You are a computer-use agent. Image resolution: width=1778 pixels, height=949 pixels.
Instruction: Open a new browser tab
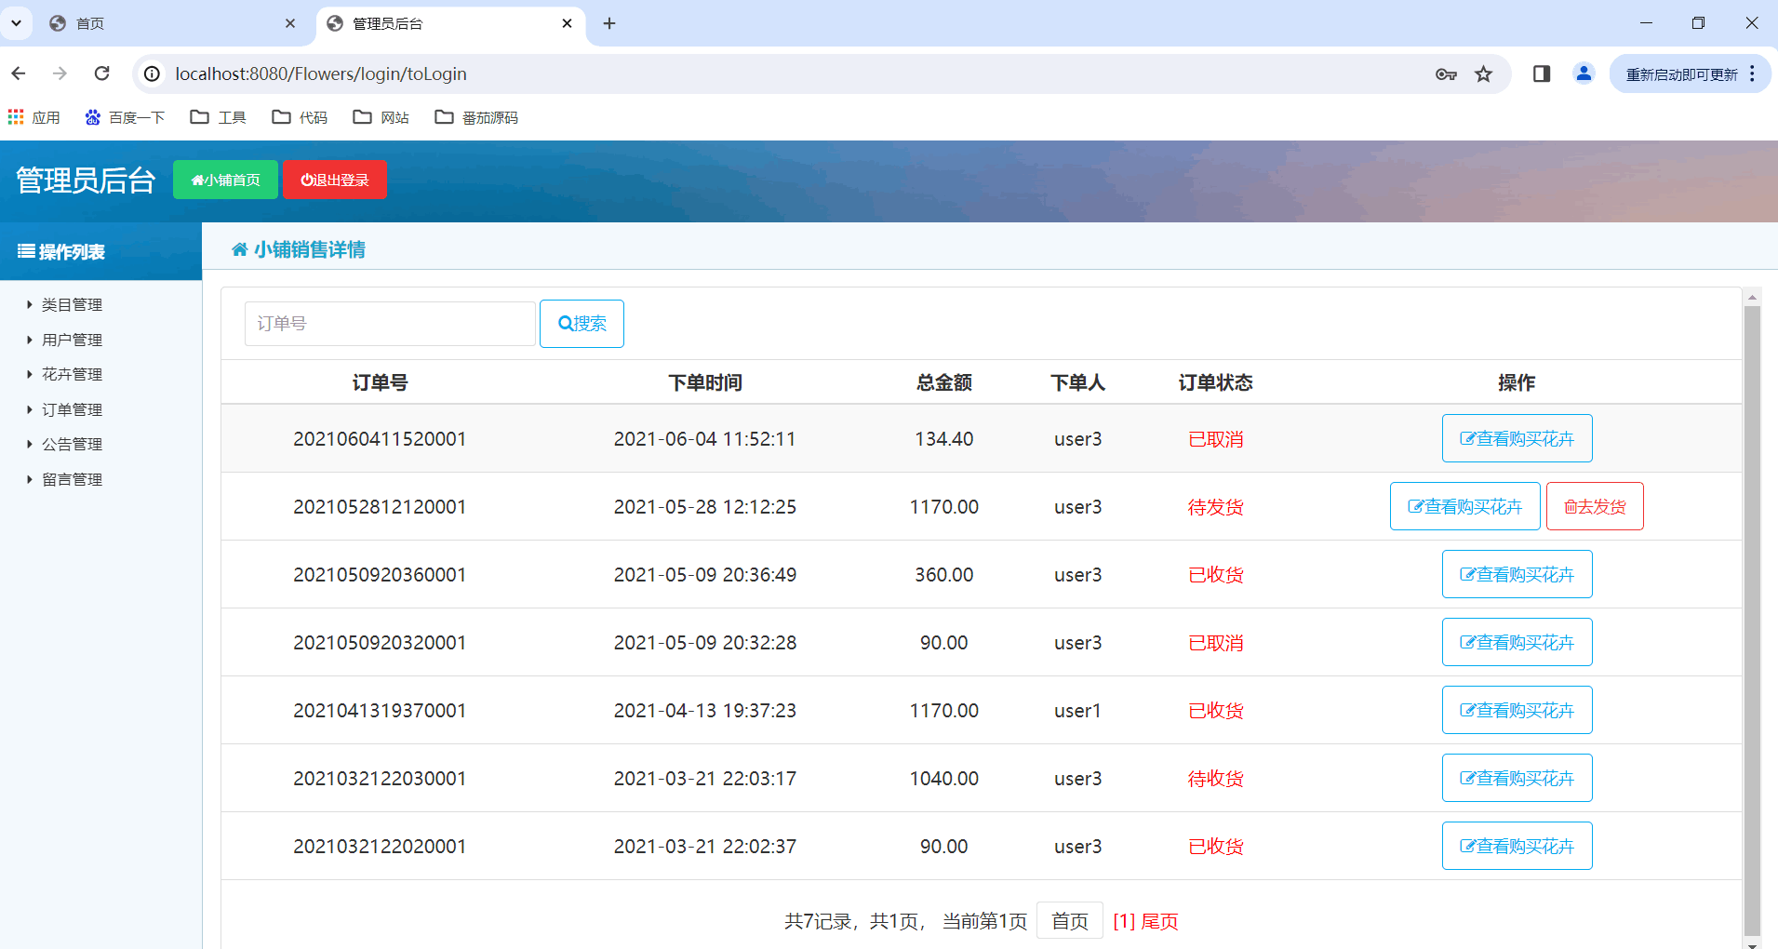point(609,23)
